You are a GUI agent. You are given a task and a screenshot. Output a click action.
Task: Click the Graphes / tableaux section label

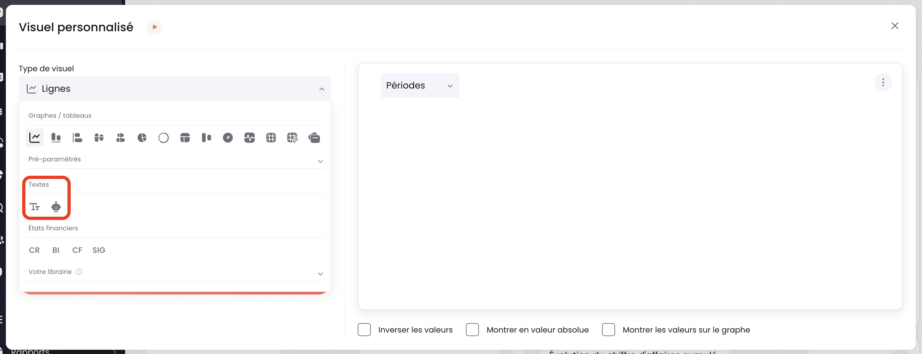[60, 116]
